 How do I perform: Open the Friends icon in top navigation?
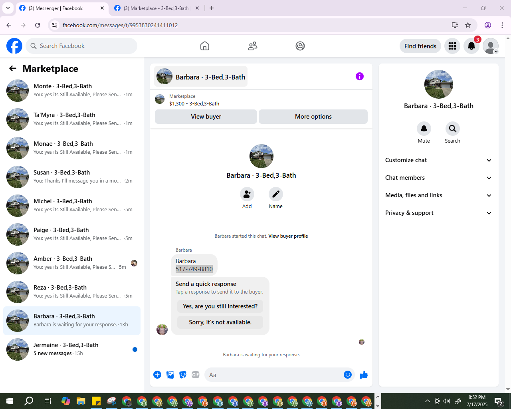tap(253, 46)
